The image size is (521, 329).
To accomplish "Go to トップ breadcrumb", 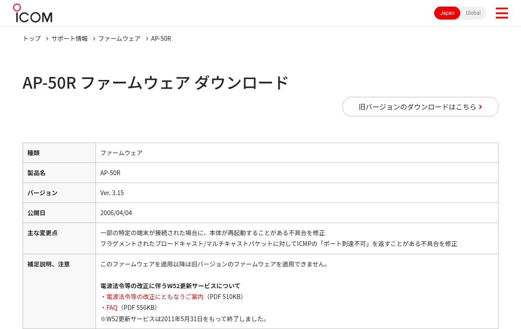I will click(x=32, y=38).
